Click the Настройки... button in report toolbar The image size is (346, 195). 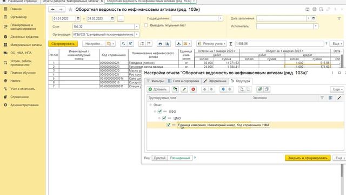point(94,44)
